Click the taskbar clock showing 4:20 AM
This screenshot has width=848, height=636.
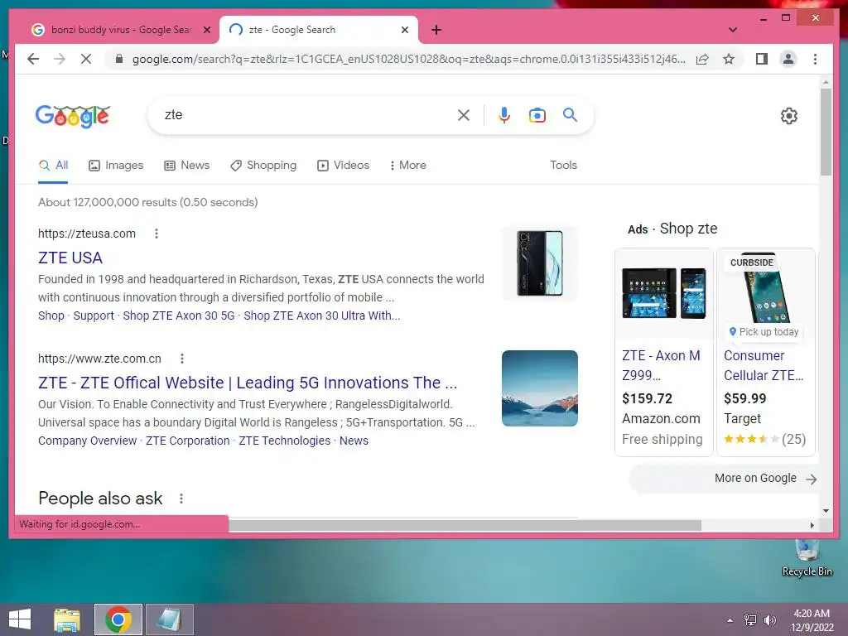click(812, 620)
